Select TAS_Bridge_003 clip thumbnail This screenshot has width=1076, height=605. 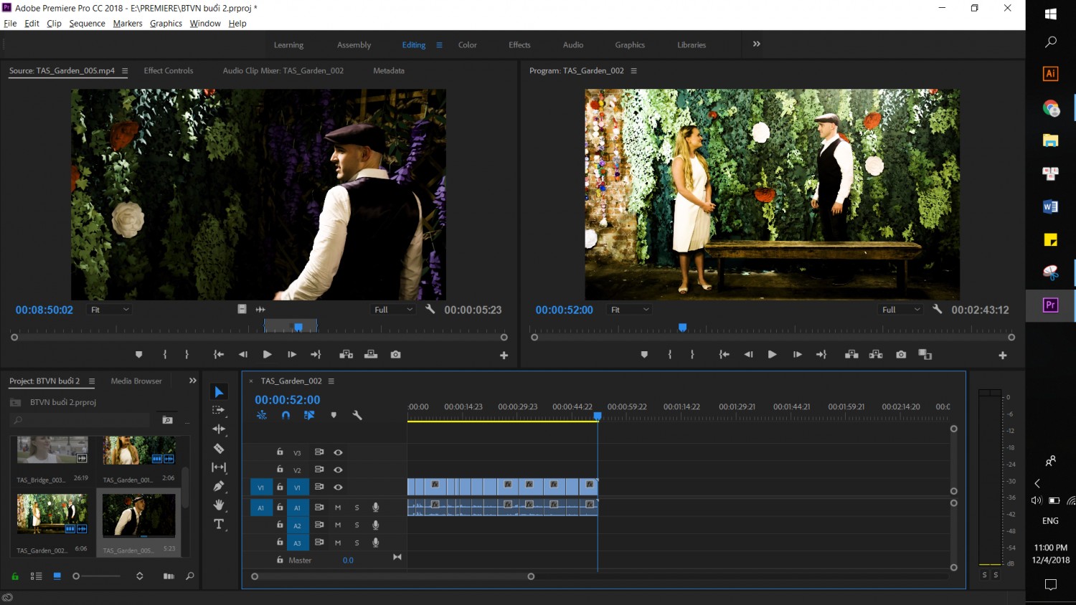(52, 450)
